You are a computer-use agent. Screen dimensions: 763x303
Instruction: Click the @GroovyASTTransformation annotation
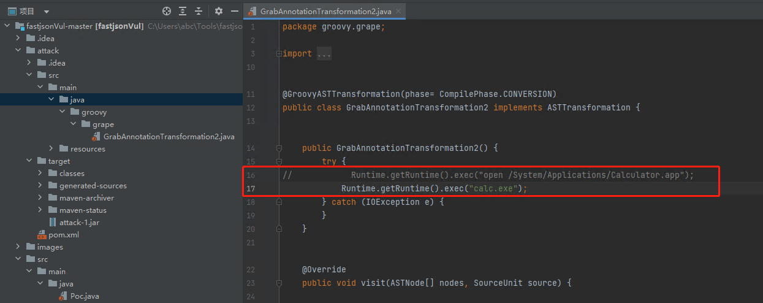point(341,94)
